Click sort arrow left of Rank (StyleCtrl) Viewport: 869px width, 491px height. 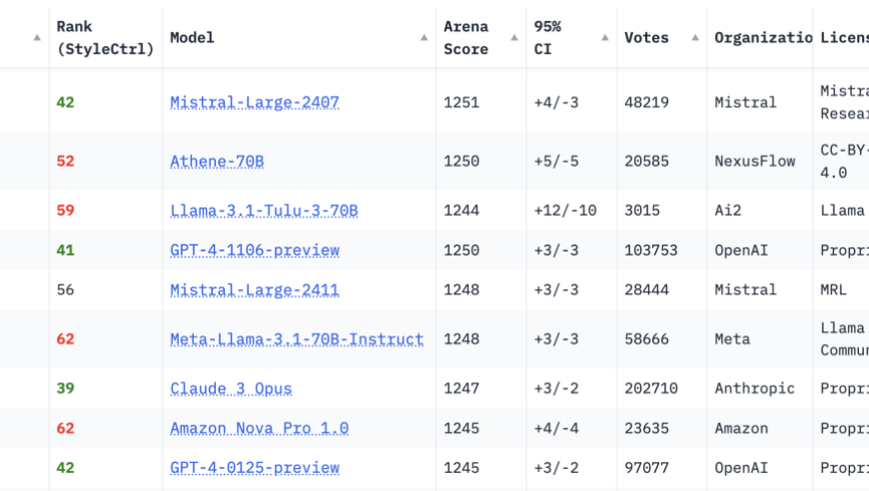(37, 38)
